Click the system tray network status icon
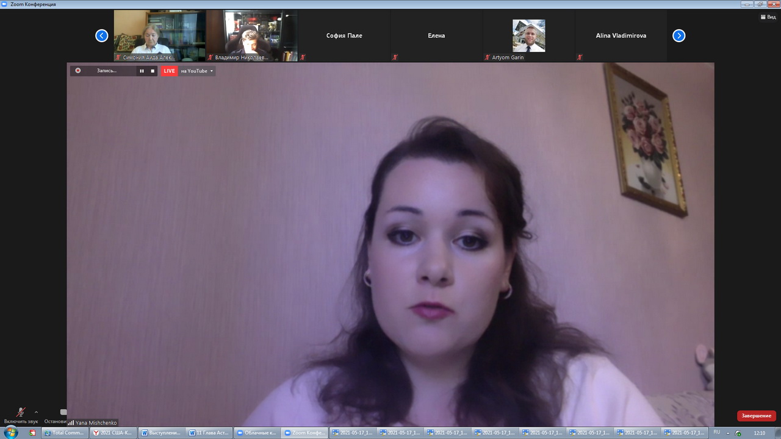781x439 pixels. point(738,433)
